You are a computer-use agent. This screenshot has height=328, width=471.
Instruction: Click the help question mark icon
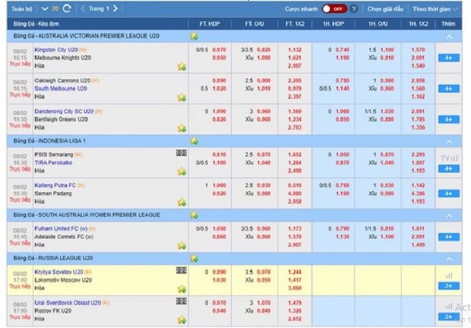point(353,9)
